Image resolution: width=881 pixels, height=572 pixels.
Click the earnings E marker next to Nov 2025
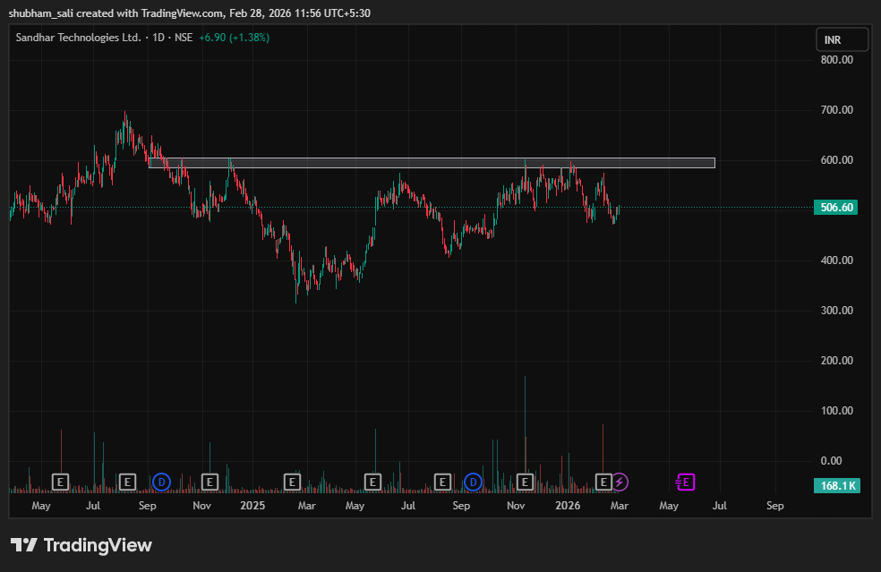(525, 482)
